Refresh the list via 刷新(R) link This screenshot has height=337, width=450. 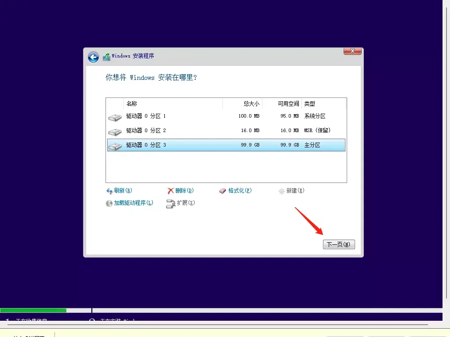123,190
